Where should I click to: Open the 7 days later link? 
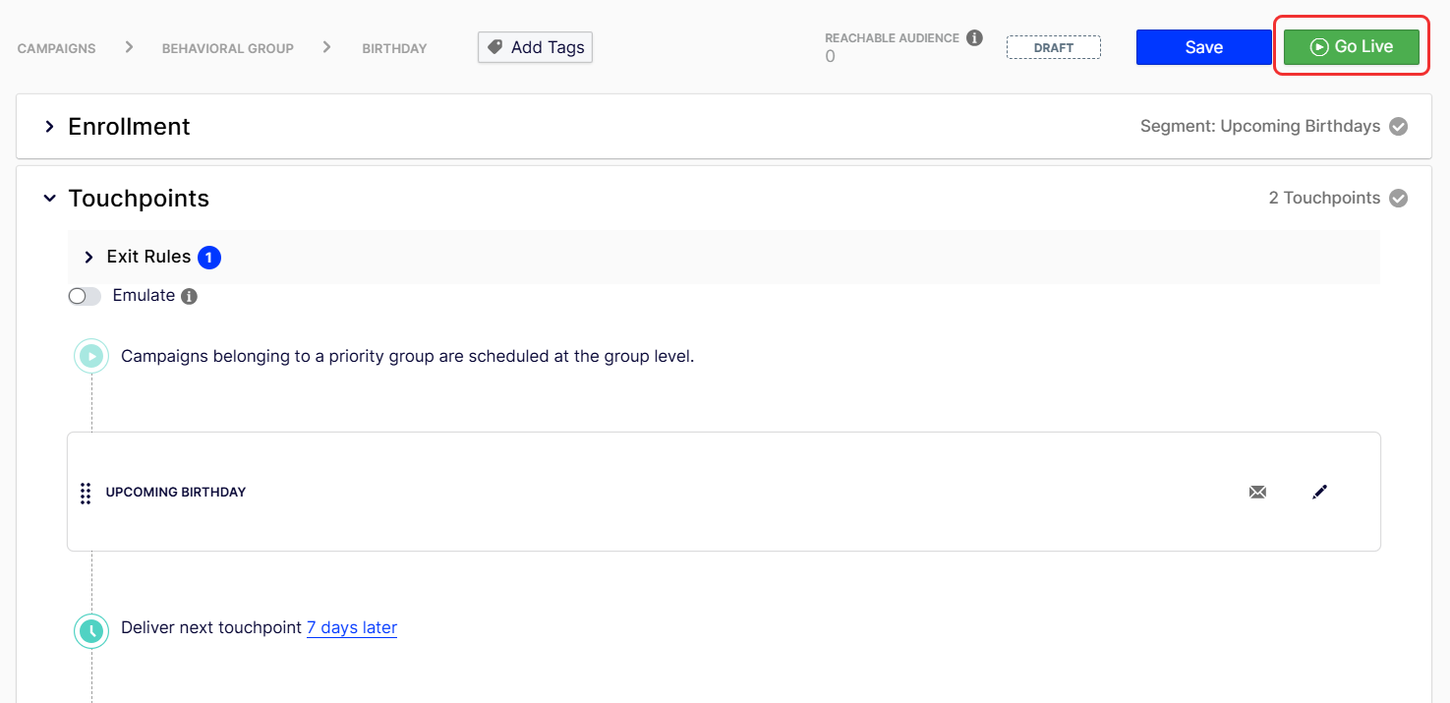click(x=352, y=627)
